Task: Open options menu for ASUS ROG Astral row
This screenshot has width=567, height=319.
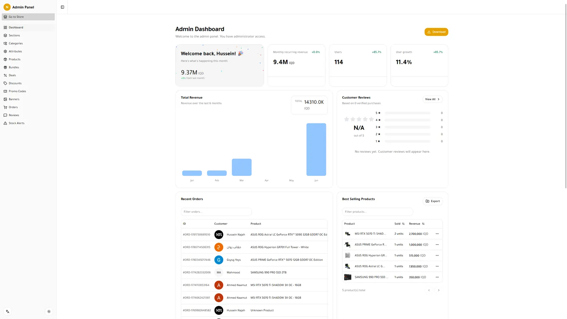Action: tap(437, 266)
